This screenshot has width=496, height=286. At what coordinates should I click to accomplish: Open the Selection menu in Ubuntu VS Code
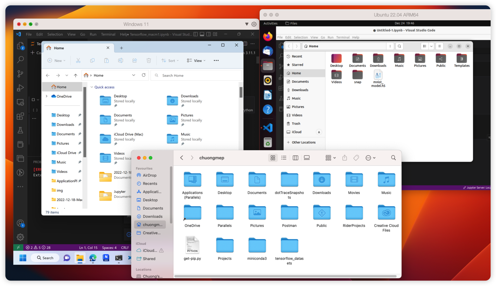(x=300, y=37)
